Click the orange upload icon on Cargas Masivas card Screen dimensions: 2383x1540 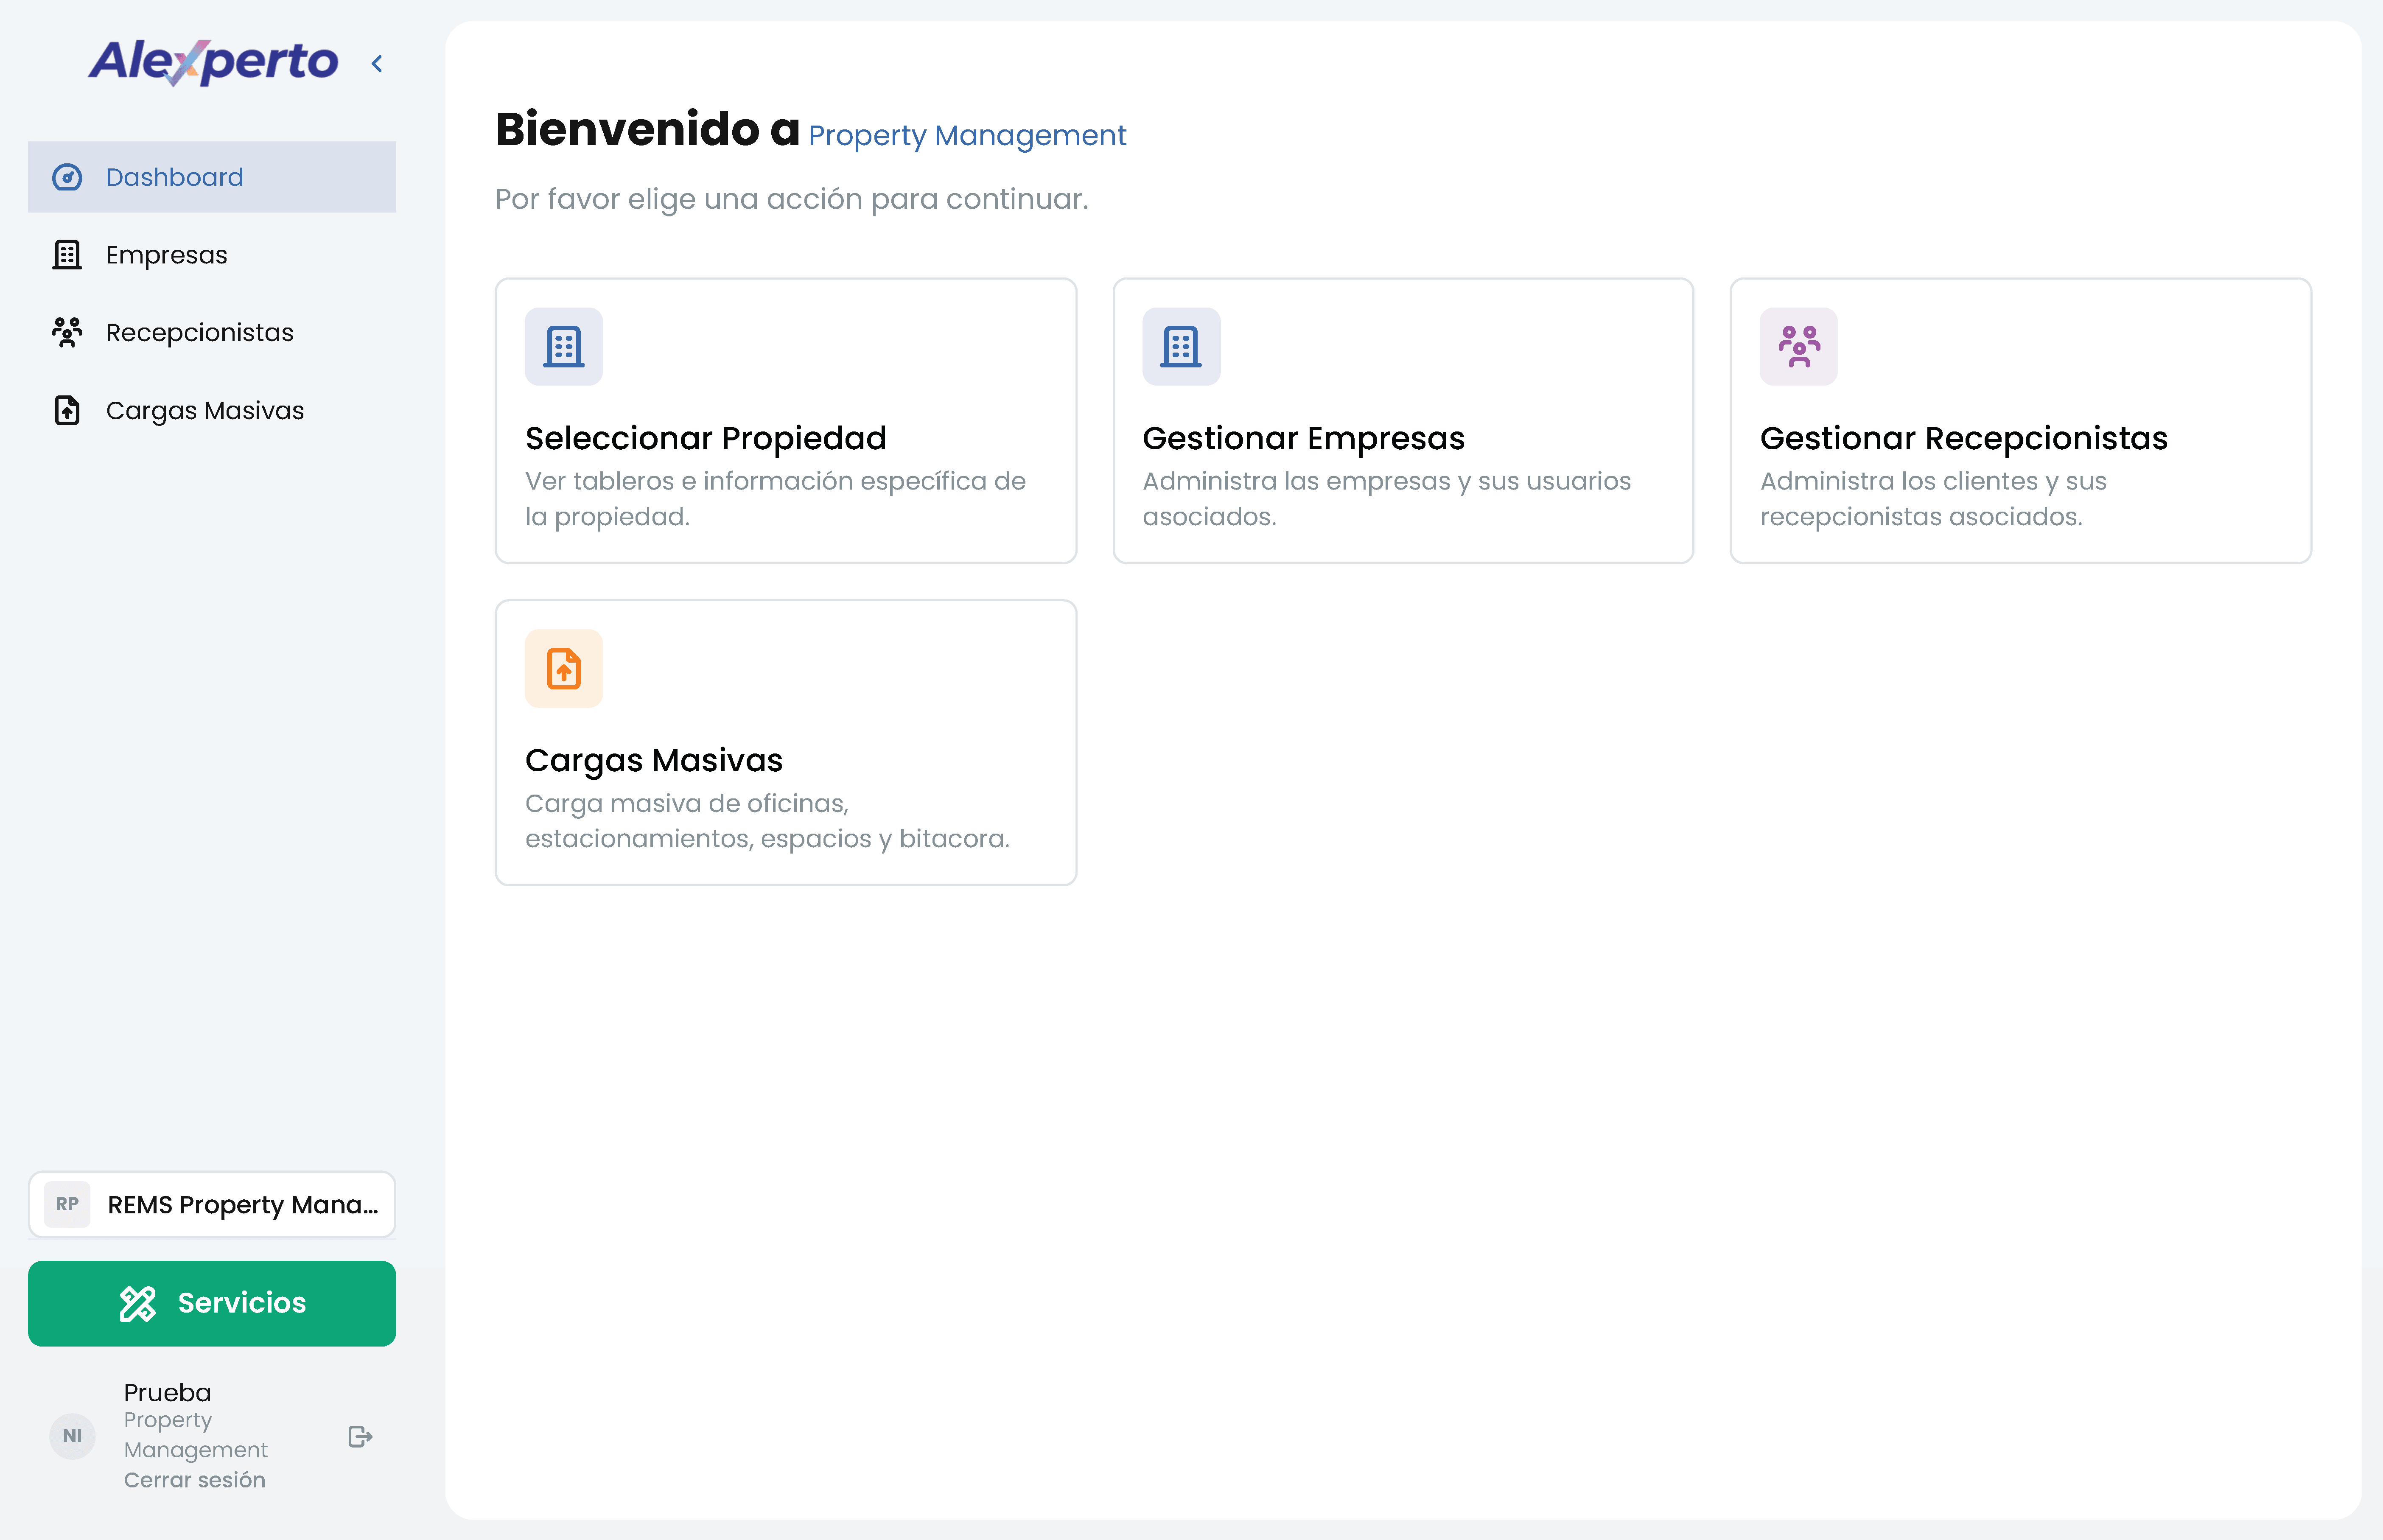click(x=564, y=668)
